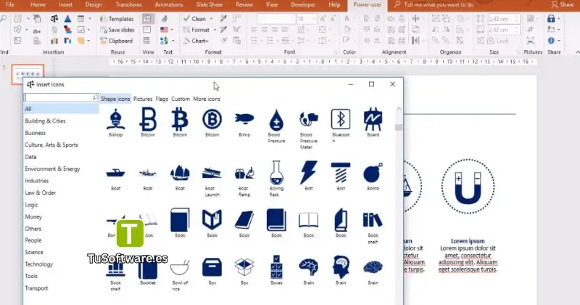580x305 pixels.
Task: Select the Culture, Arts & Sports category
Action: pos(51,145)
